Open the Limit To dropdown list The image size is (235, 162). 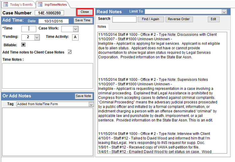pos(224,12)
